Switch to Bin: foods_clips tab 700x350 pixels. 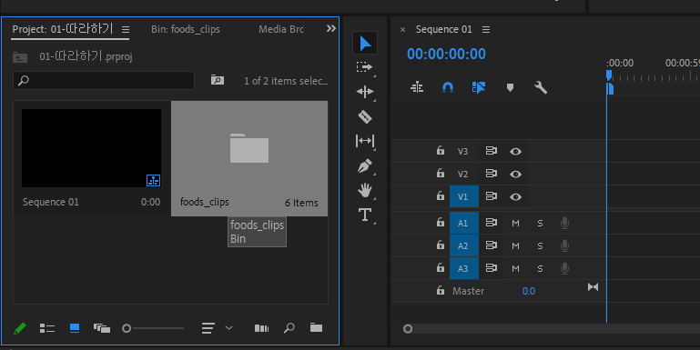coord(186,29)
